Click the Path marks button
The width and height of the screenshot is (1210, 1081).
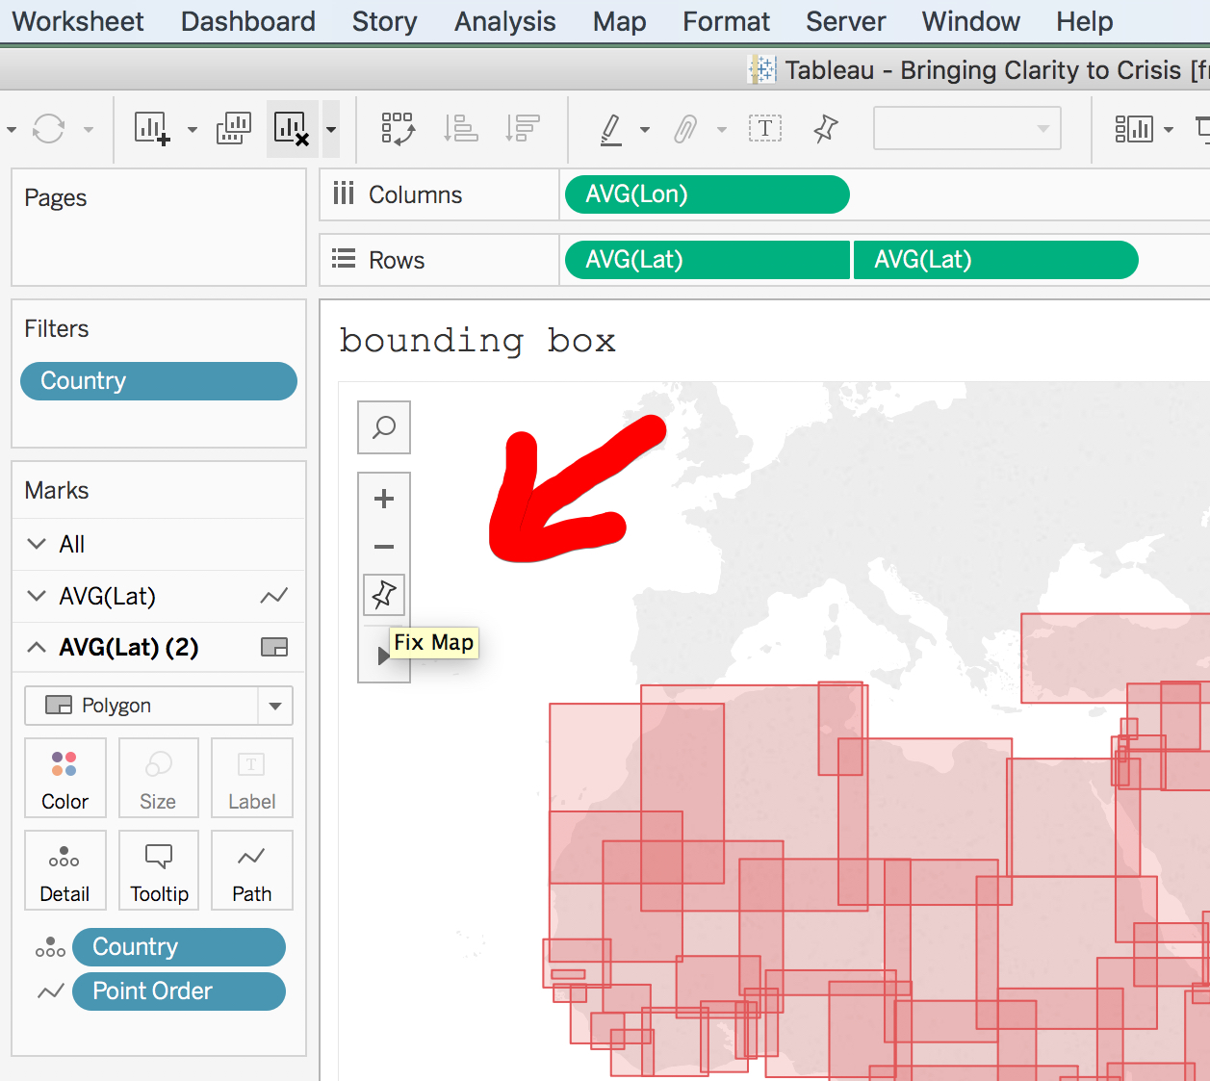251,870
